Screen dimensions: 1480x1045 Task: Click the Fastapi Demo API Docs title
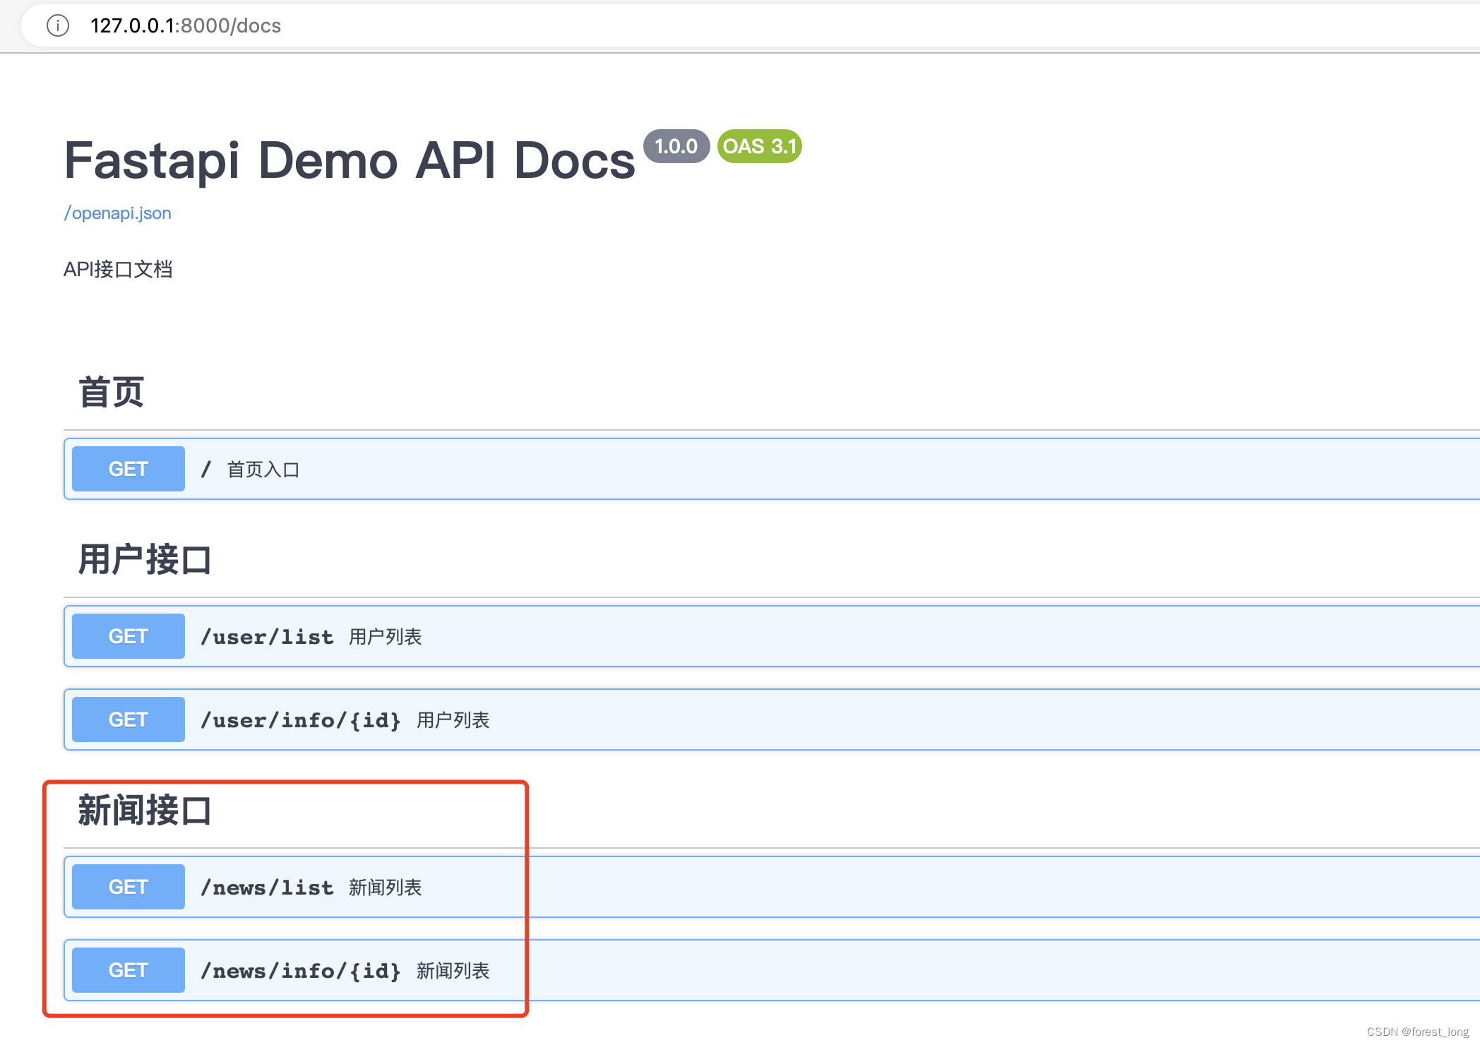click(347, 159)
